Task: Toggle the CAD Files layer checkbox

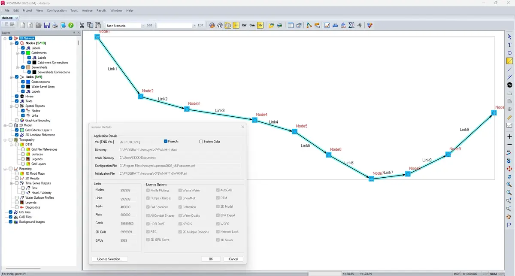Action: [10, 217]
